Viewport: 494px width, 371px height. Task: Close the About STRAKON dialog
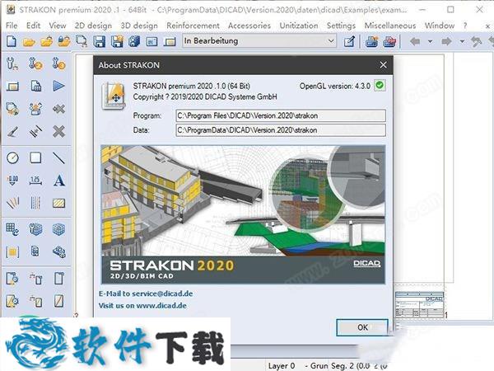pos(383,65)
